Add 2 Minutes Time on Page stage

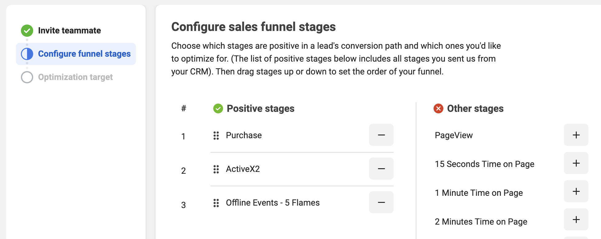click(x=576, y=219)
